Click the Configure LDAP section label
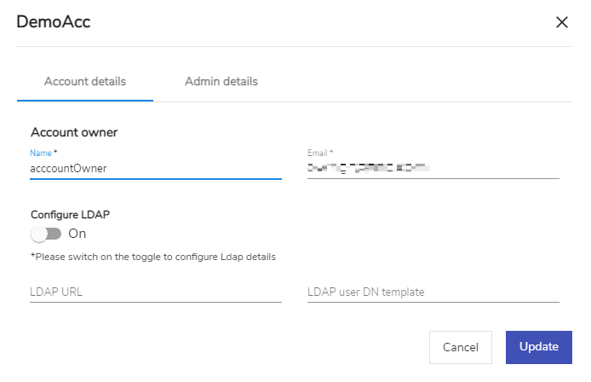 click(70, 215)
